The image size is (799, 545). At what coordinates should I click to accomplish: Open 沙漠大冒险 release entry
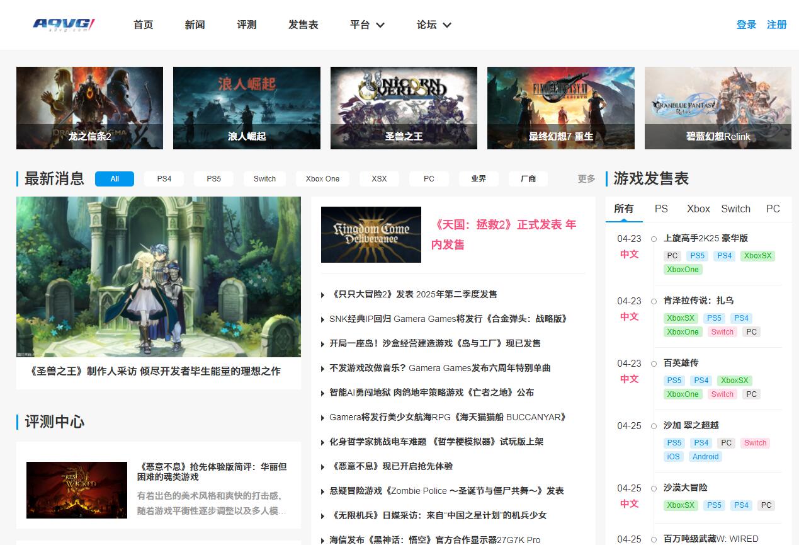pyautogui.click(x=686, y=488)
